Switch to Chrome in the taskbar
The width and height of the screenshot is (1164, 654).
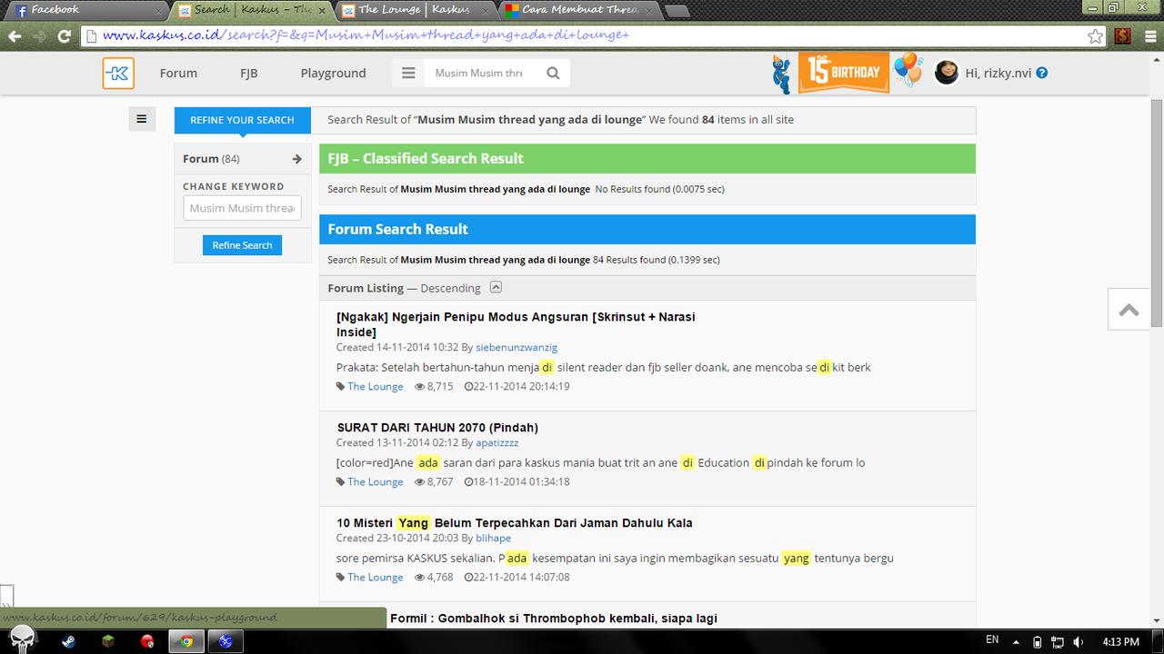tap(186, 641)
